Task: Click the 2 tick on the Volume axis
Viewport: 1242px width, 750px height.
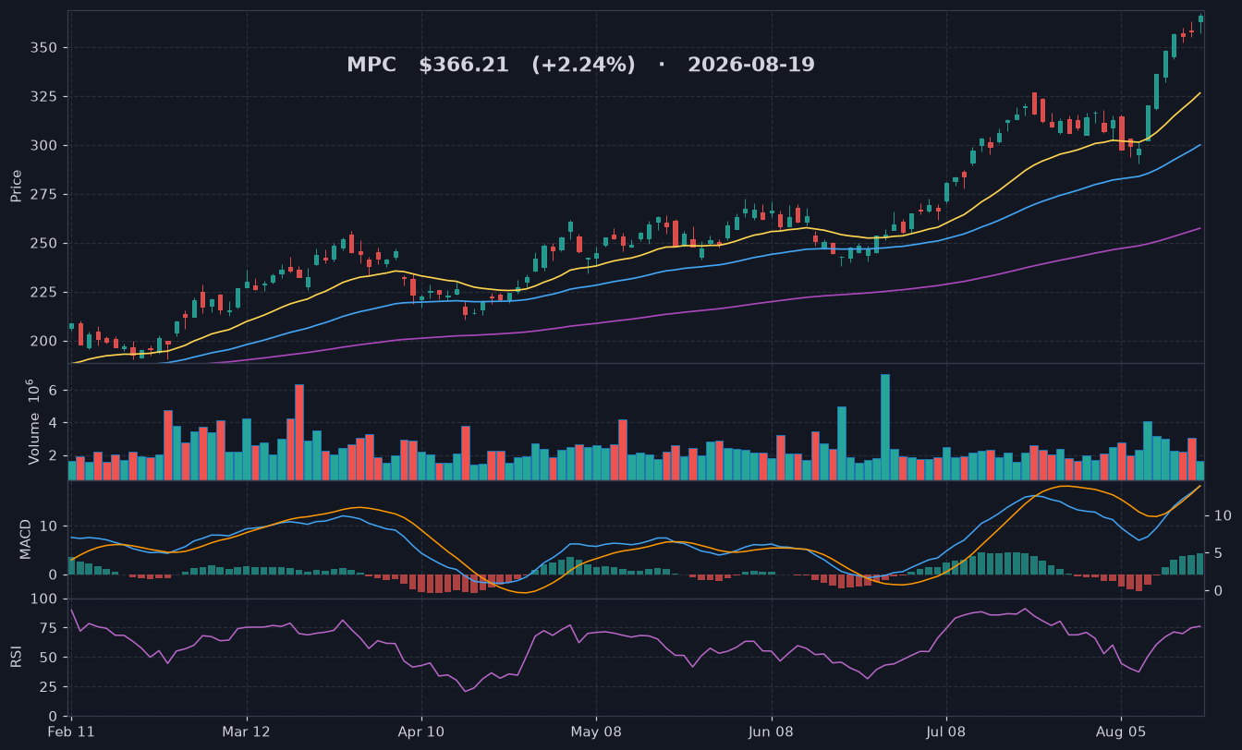Action: tap(55, 456)
